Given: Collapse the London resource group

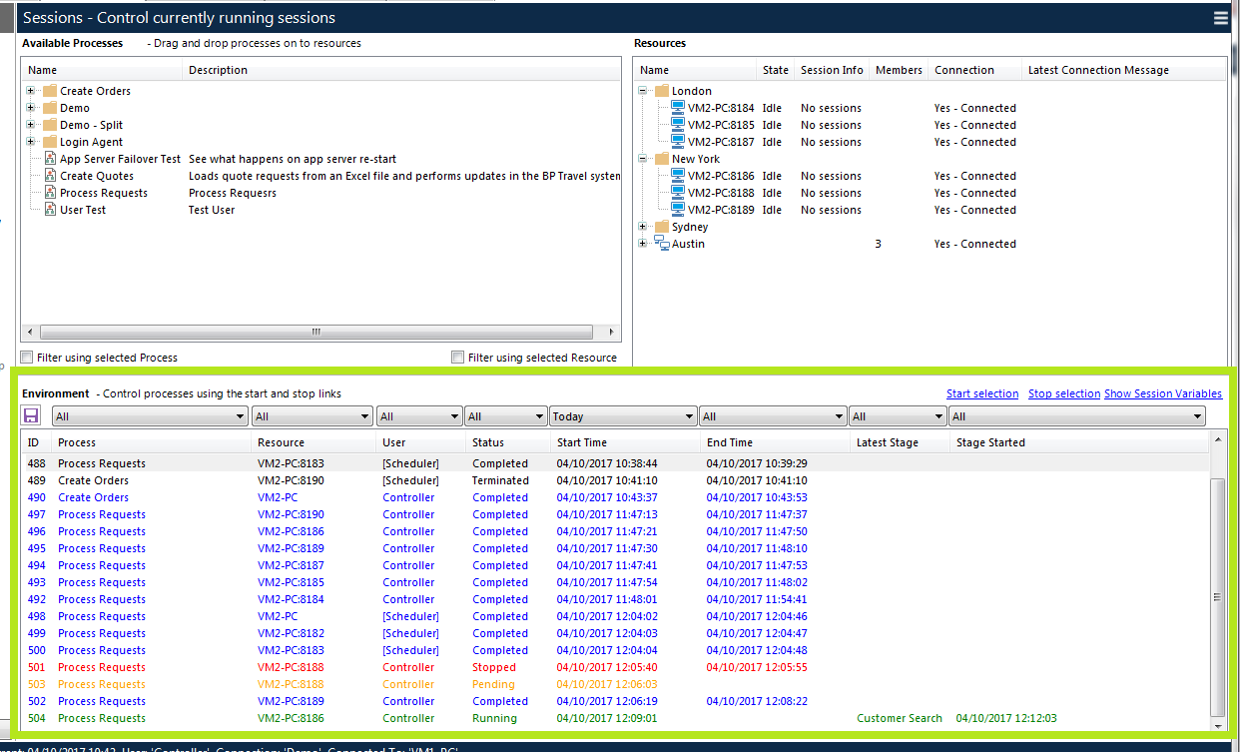Looking at the screenshot, I should [x=644, y=91].
